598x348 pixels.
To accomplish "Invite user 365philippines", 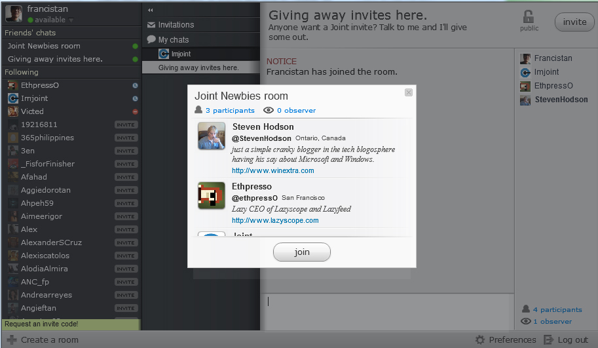I will [x=126, y=138].
